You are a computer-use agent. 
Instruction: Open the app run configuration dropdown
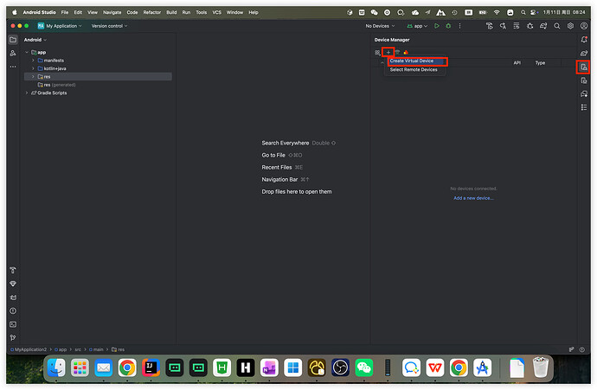tap(417, 26)
